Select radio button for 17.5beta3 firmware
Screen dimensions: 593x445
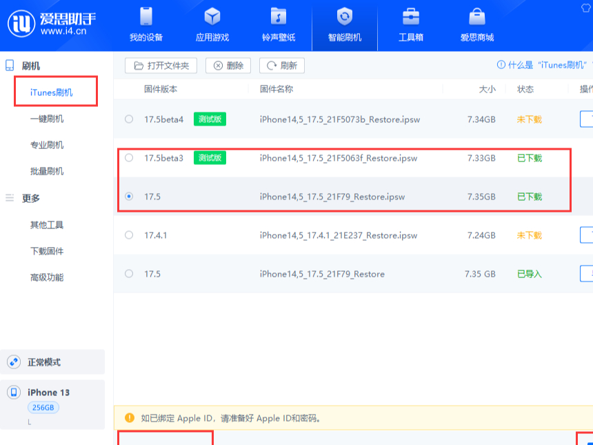(129, 158)
